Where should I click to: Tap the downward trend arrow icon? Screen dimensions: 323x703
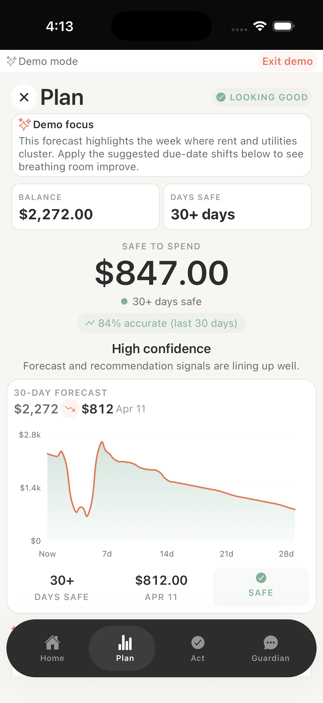click(x=70, y=409)
